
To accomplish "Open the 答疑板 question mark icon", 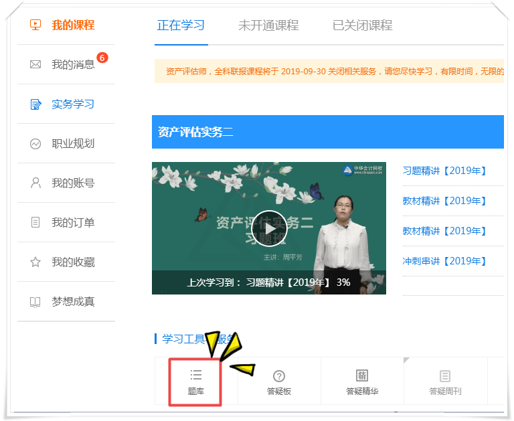I will (279, 376).
